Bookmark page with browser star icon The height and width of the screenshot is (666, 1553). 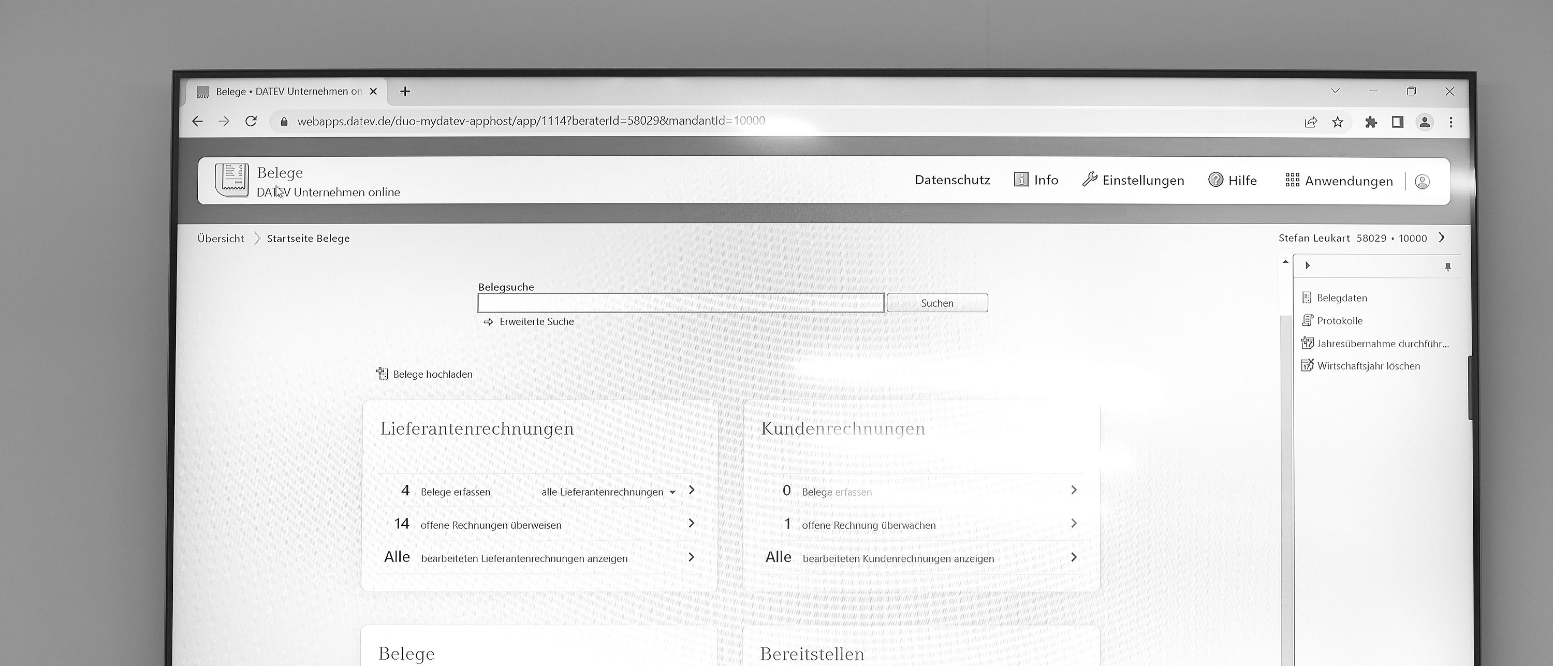tap(1338, 122)
